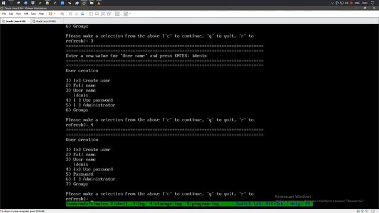
Task: Click the status bar network adapter icon
Action: click(x=367, y=211)
